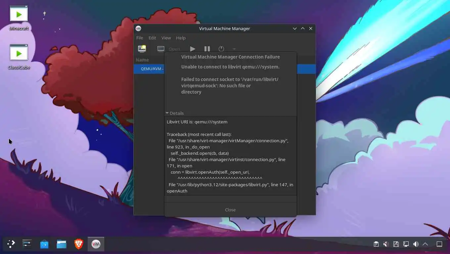Open the ClassiCube desktop shortcut
The width and height of the screenshot is (450, 254).
[19, 57]
